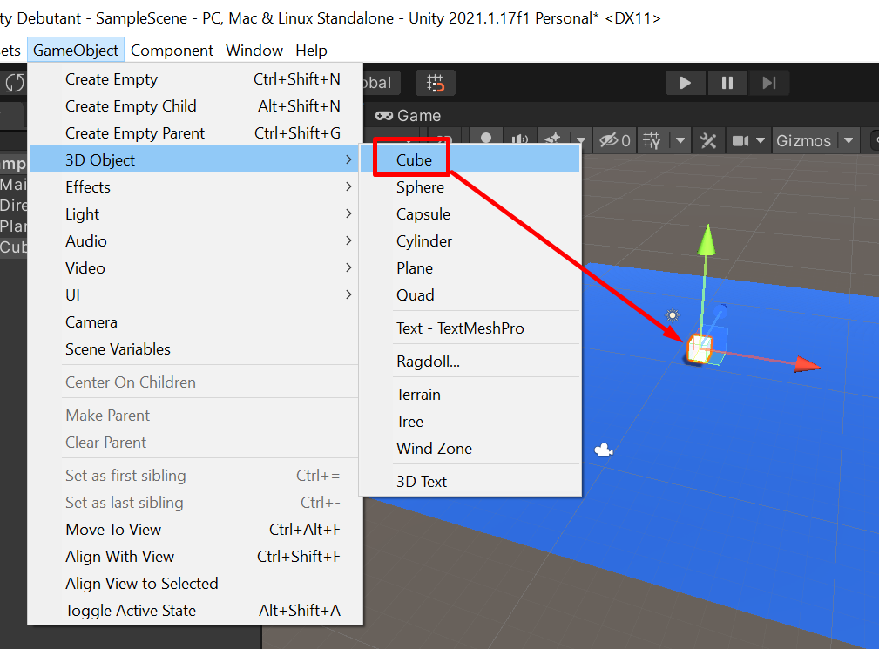This screenshot has height=649, width=879.
Task: Open the Scene component tools icon
Action: click(708, 140)
